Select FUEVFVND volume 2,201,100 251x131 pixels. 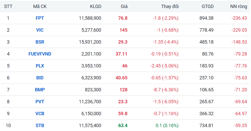(91, 54)
